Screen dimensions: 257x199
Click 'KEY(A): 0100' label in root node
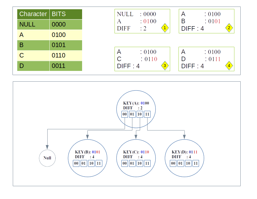pos(136,103)
